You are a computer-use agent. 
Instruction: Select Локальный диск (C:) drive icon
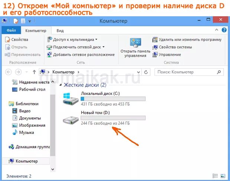(71, 99)
